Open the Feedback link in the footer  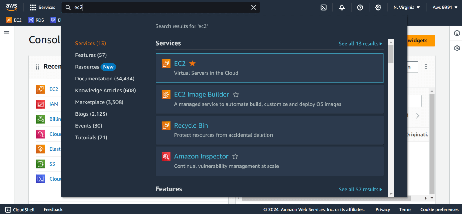tap(53, 209)
